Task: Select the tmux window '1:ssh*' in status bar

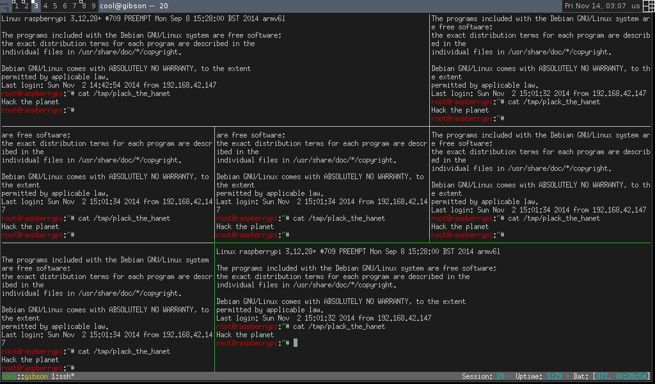Action: click(x=63, y=376)
